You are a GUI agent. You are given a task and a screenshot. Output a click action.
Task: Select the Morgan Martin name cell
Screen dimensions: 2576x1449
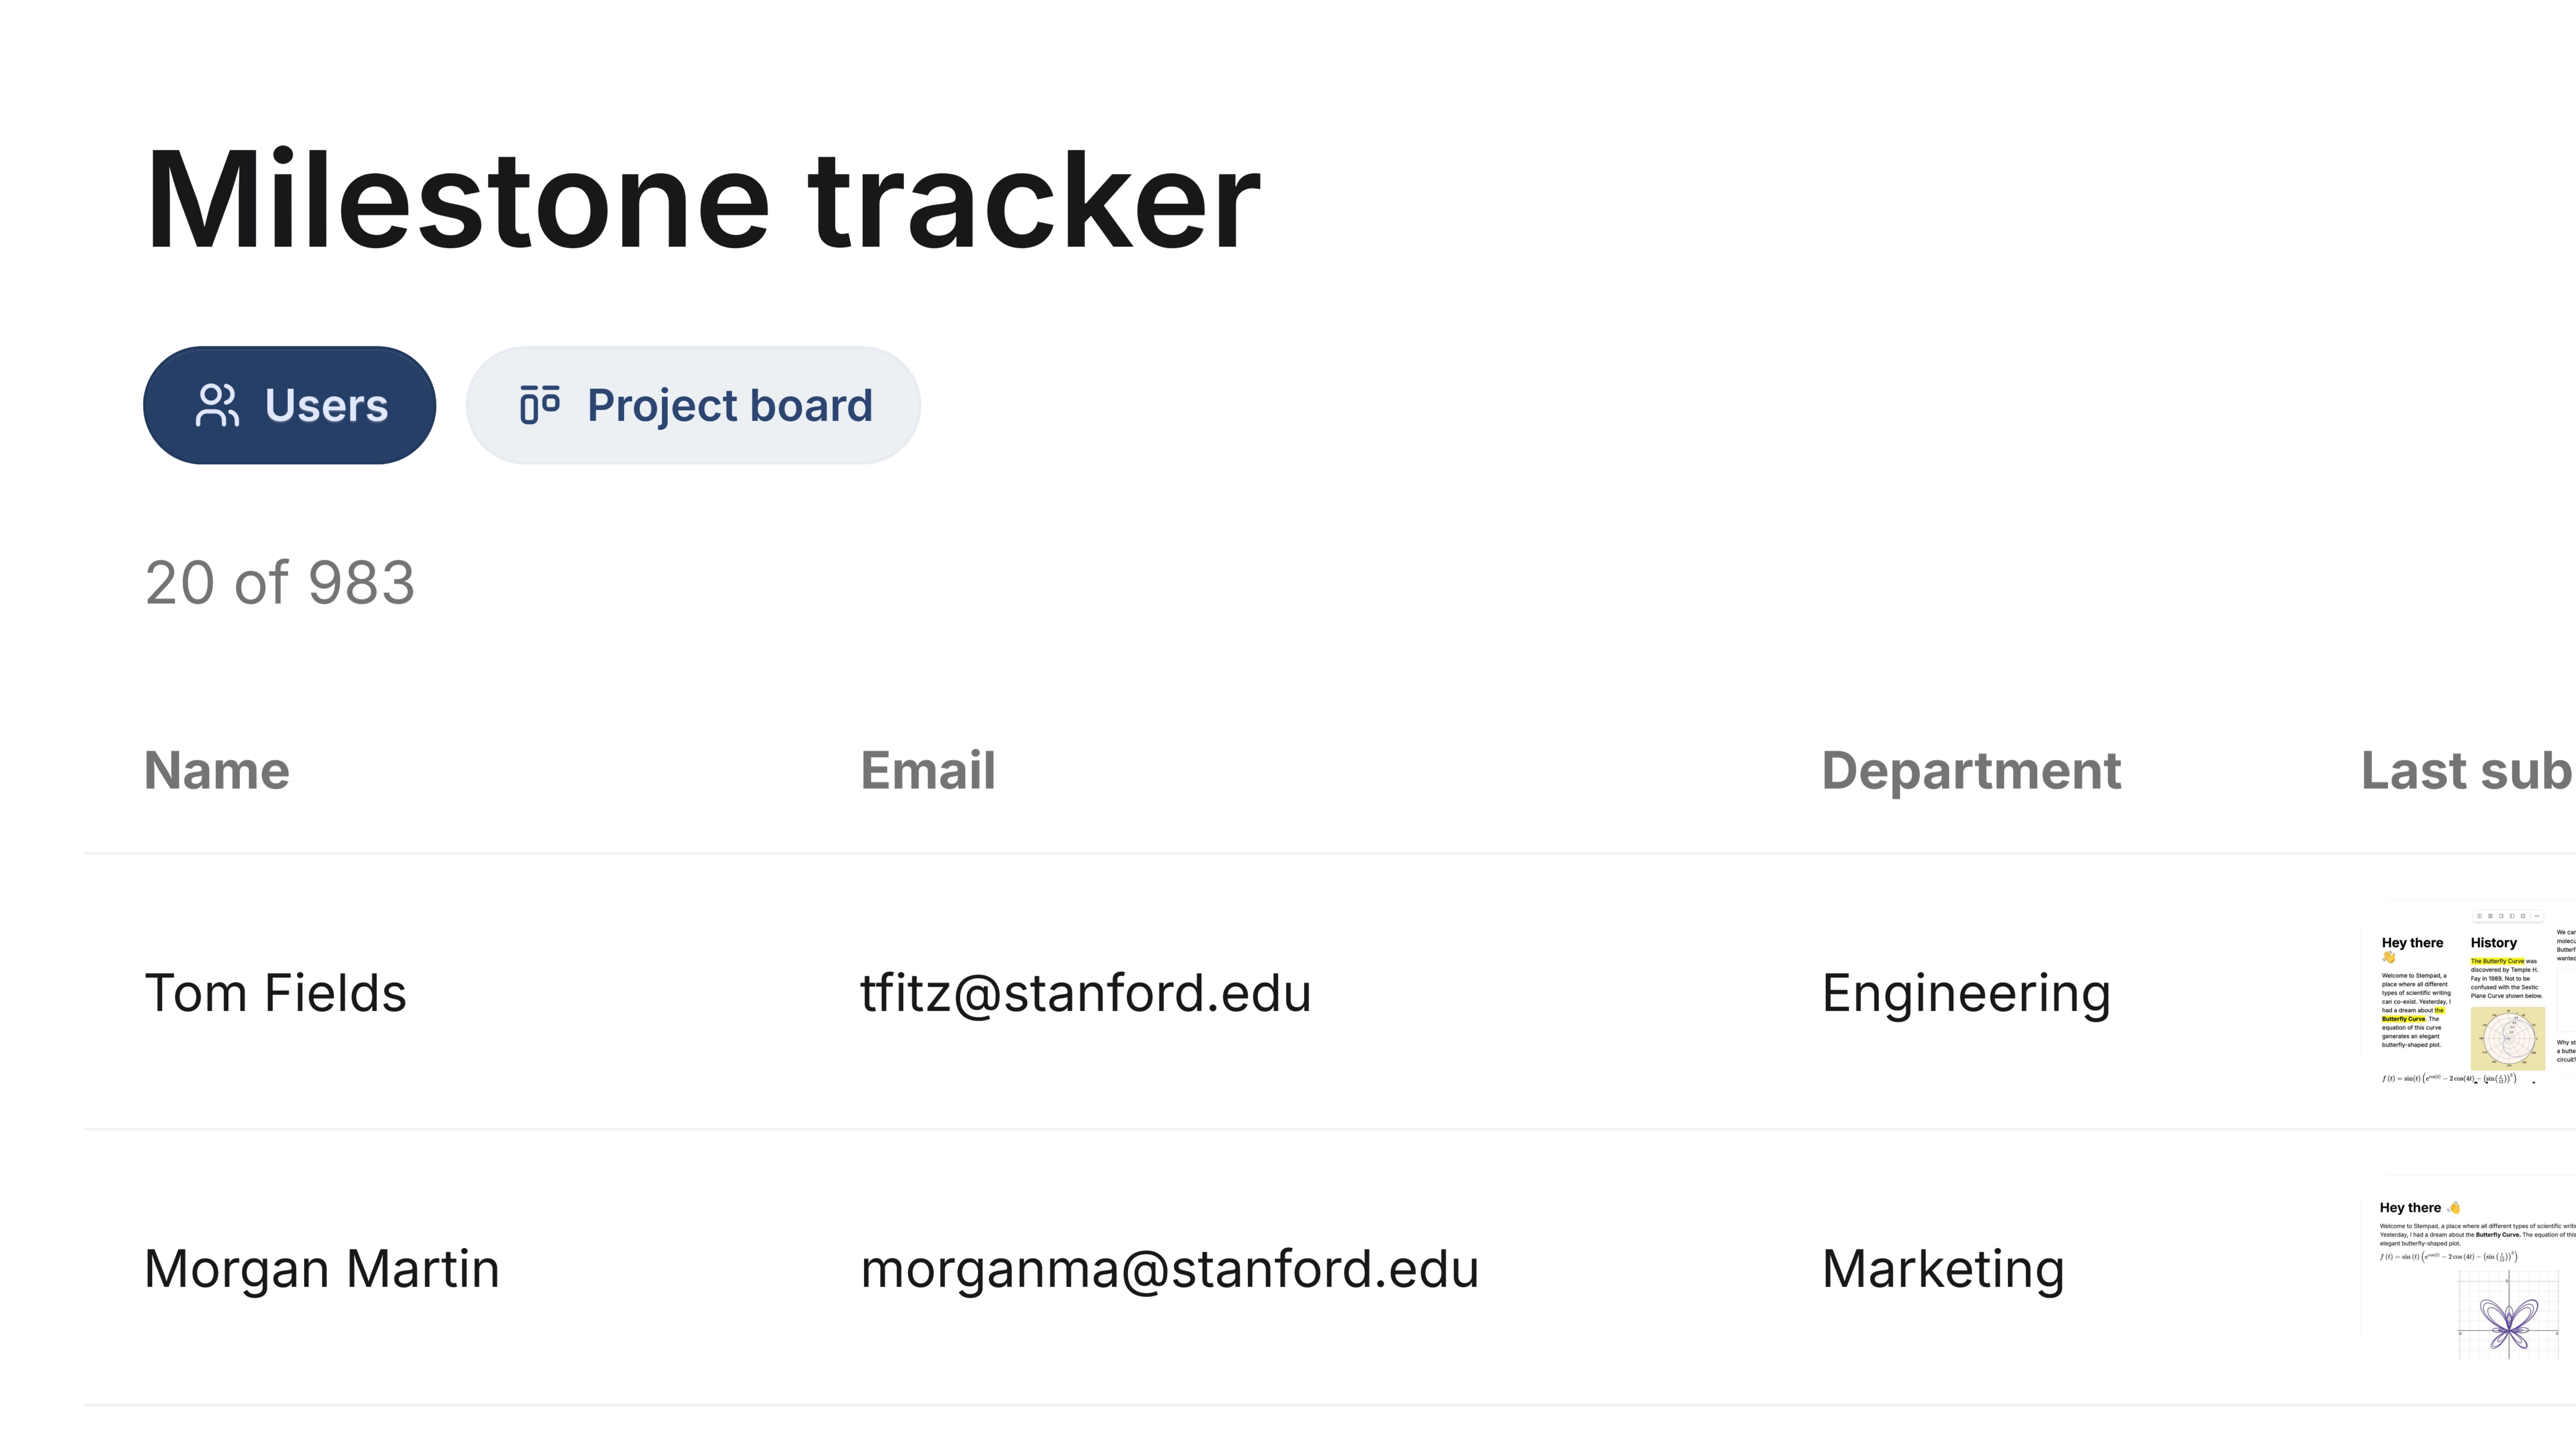click(x=322, y=1269)
